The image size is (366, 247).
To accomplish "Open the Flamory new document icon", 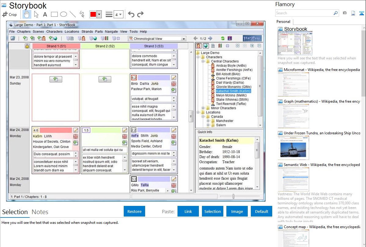I will (353, 13).
